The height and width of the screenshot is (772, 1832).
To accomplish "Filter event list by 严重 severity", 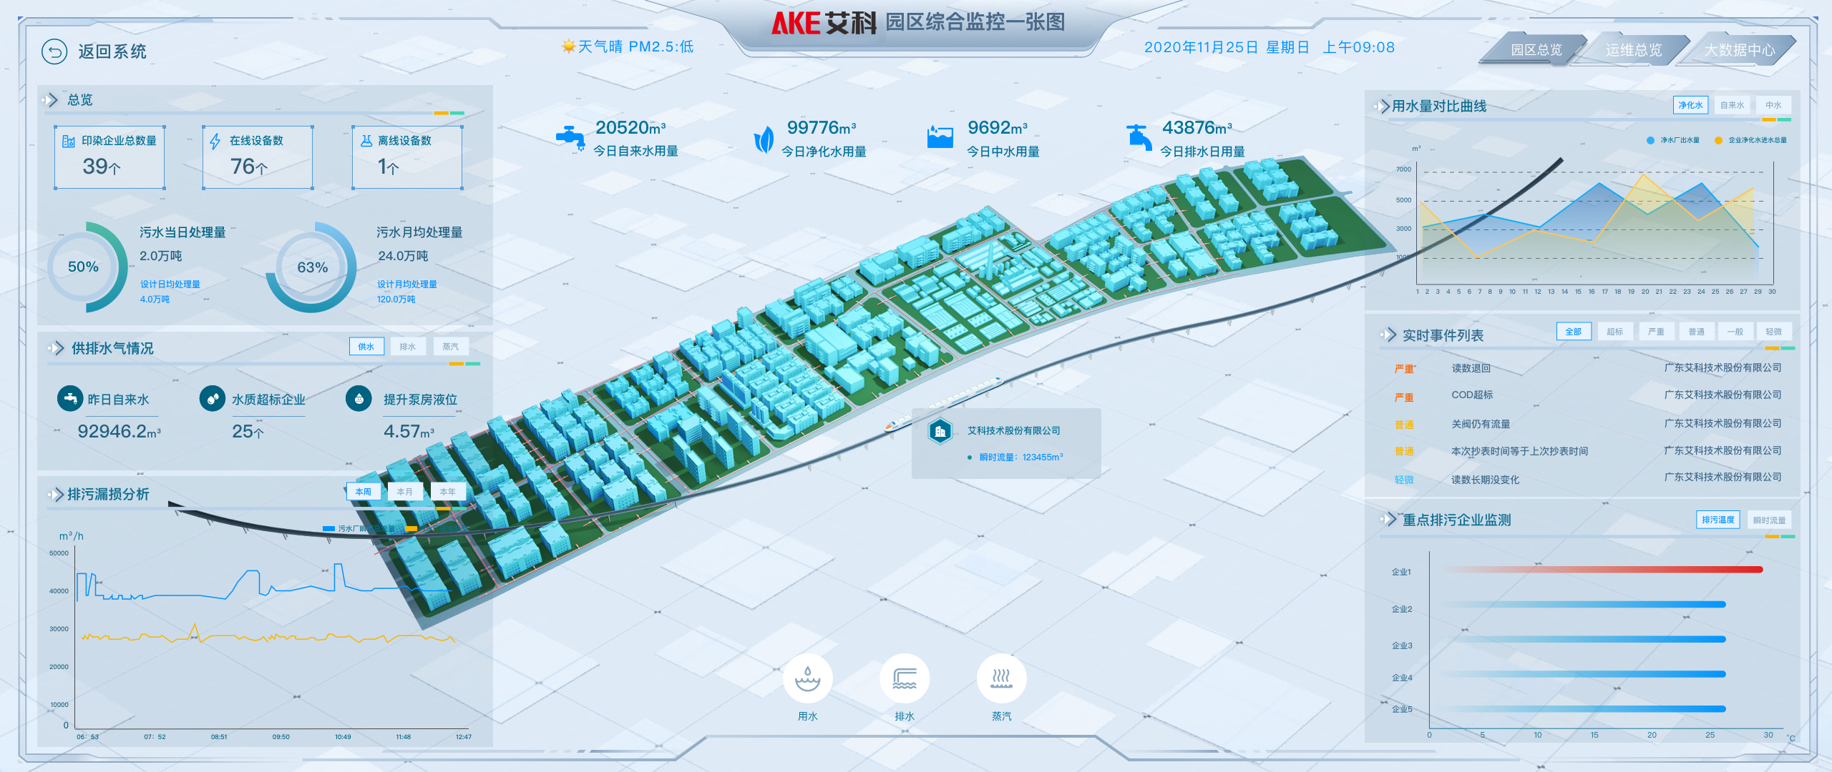I will [x=1655, y=331].
